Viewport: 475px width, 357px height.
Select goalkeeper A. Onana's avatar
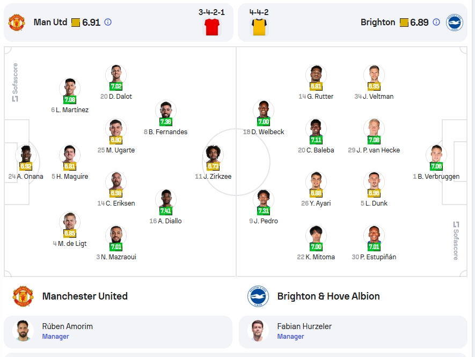26,155
